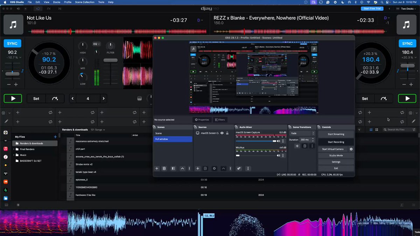This screenshot has width=420, height=236.
Task: Expand the Final Renders folder
Action: tap(14, 149)
